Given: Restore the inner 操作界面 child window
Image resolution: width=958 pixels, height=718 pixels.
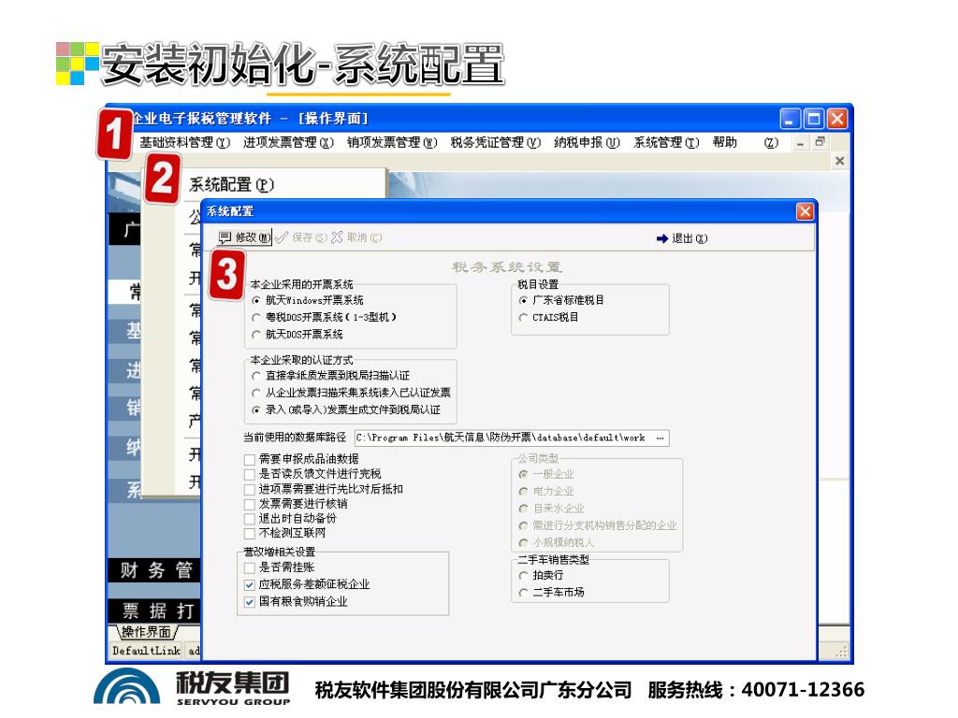Looking at the screenshot, I should point(820,142).
